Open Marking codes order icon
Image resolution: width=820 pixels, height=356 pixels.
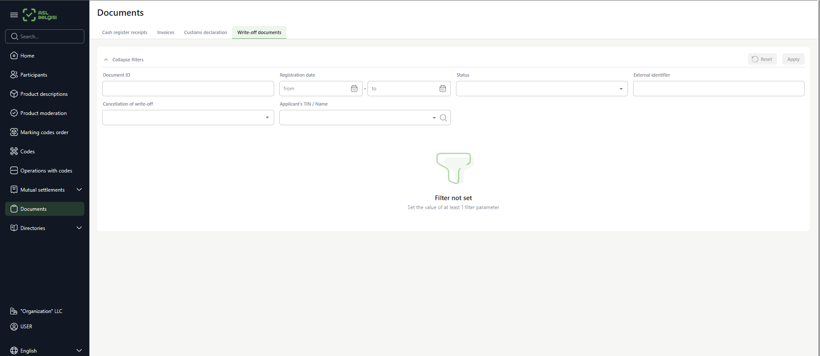click(x=14, y=132)
